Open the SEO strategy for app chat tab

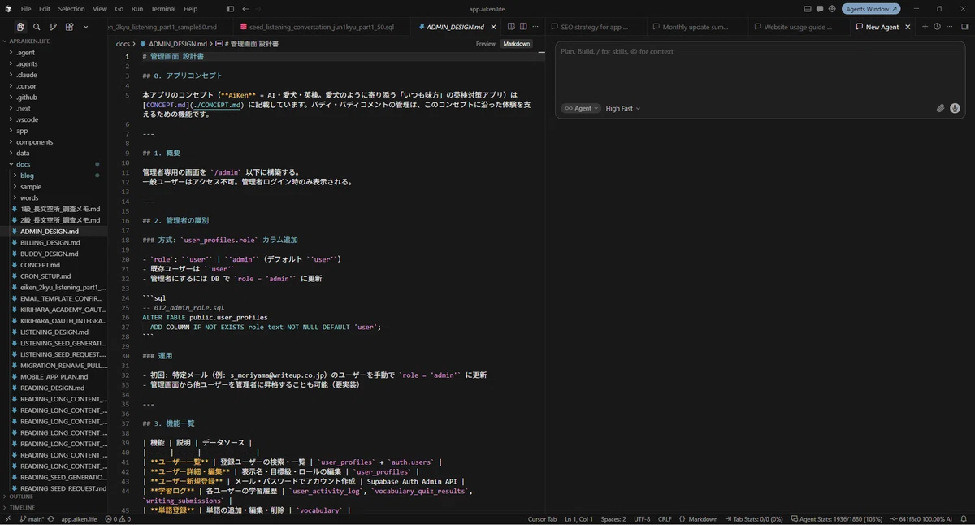point(595,27)
